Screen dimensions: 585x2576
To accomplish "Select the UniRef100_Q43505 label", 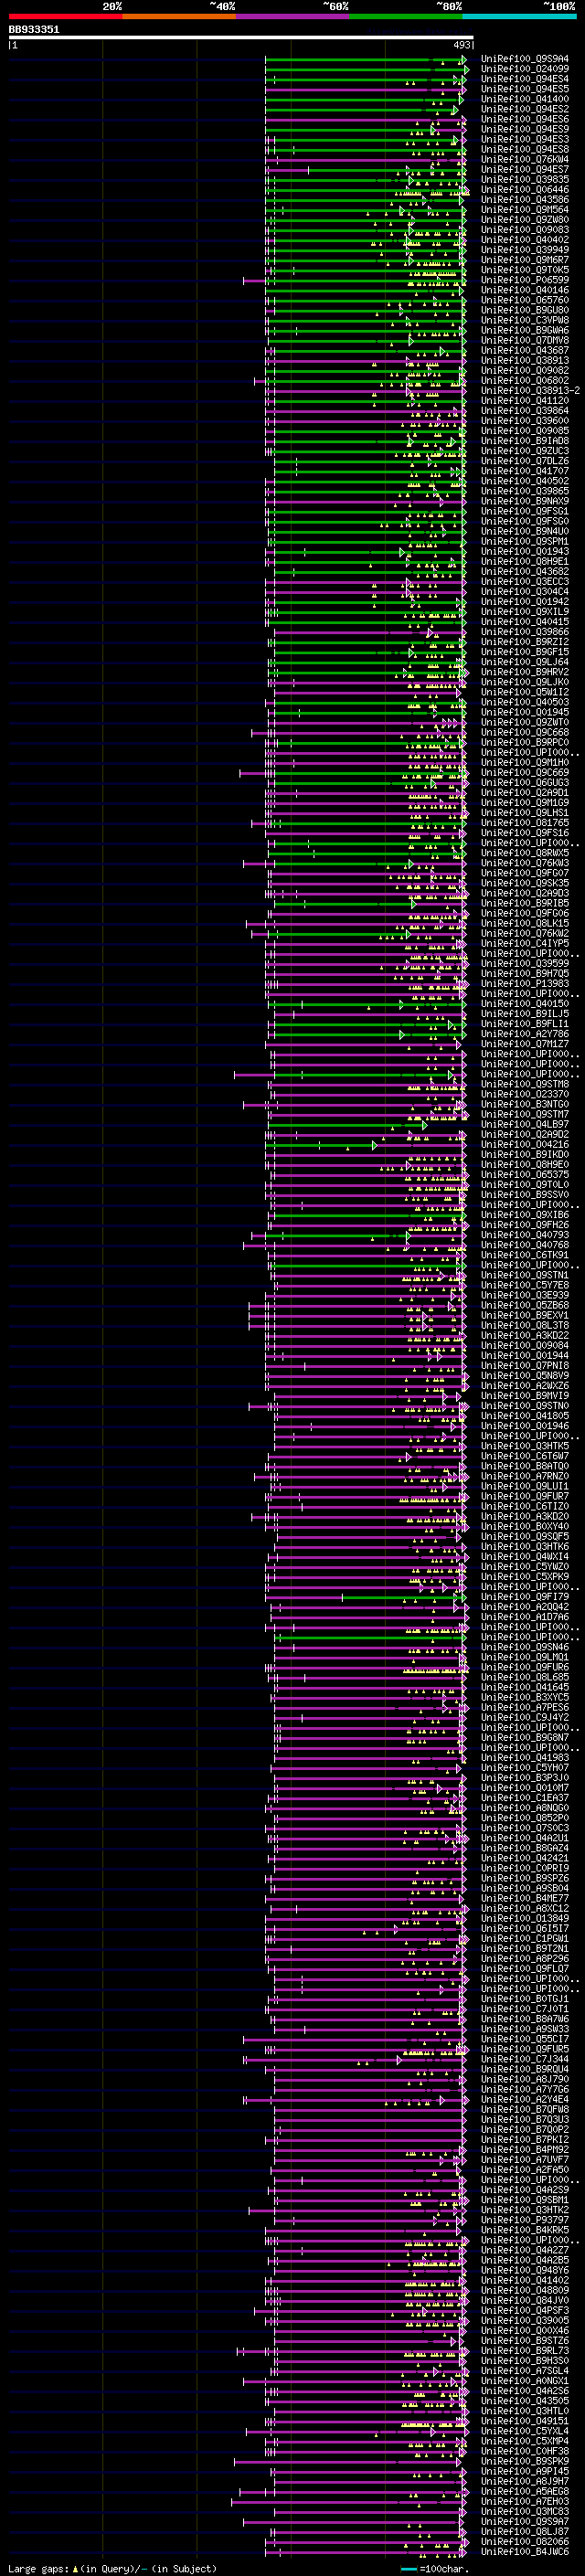I will [x=525, y=2401].
